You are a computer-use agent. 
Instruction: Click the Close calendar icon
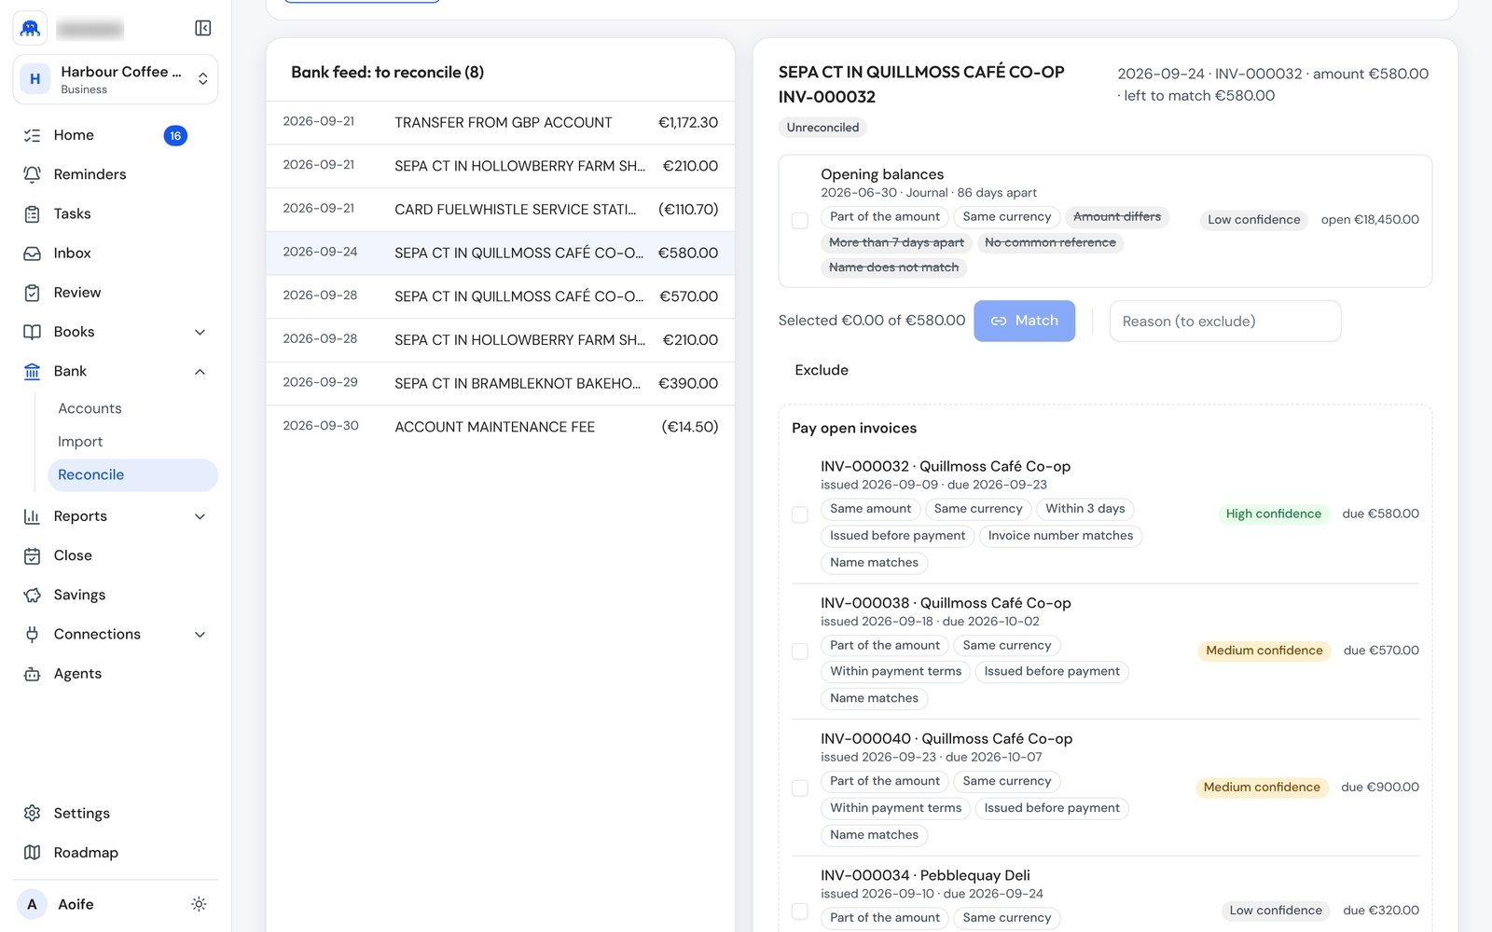coord(32,555)
